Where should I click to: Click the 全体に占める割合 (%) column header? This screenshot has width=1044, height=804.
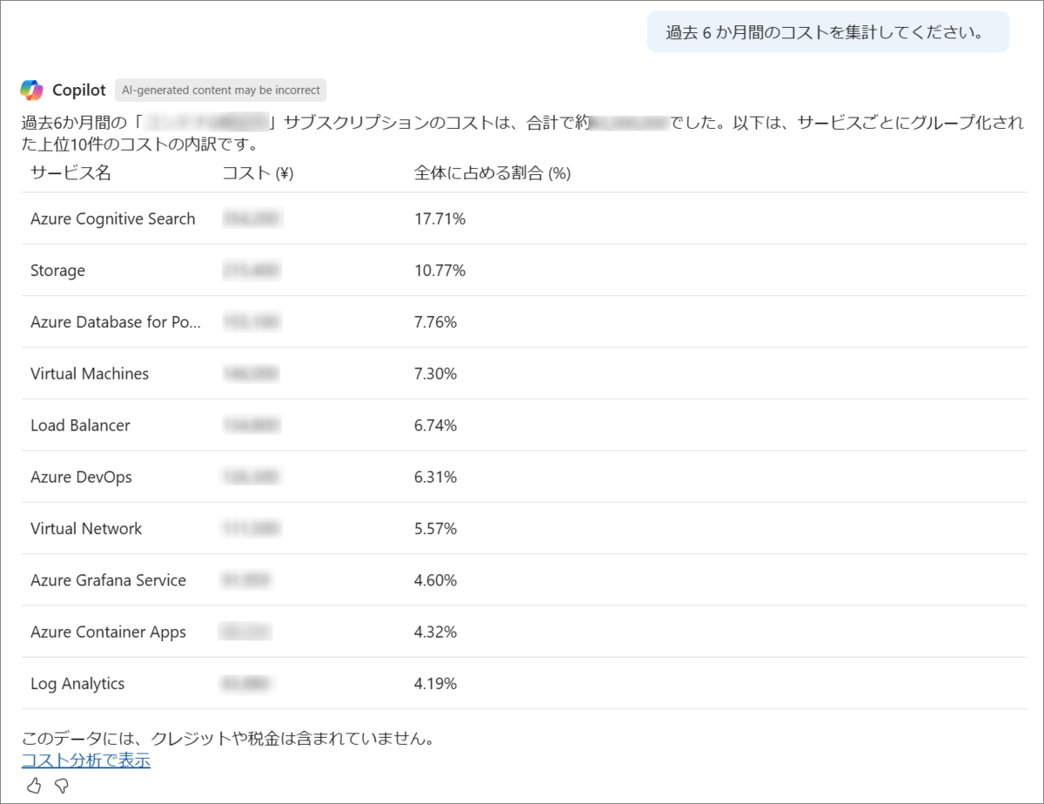click(x=492, y=173)
